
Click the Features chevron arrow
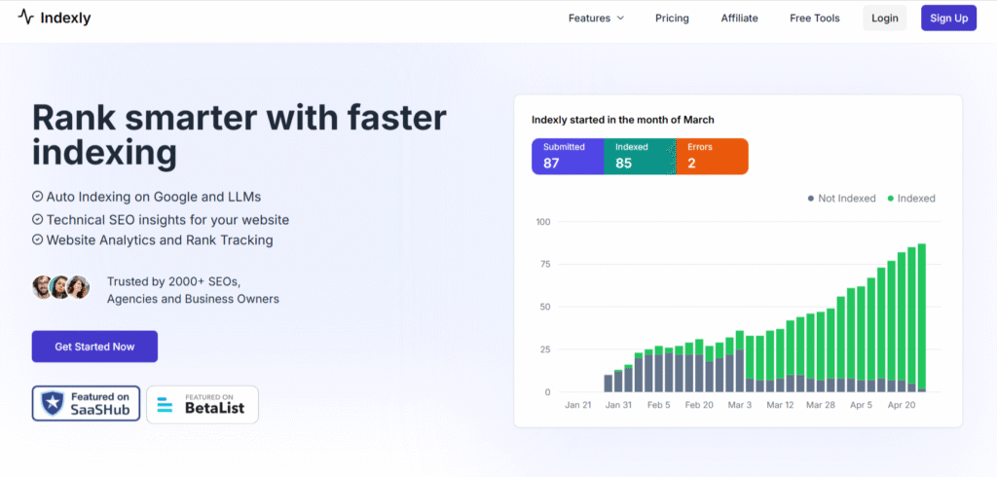pos(620,18)
